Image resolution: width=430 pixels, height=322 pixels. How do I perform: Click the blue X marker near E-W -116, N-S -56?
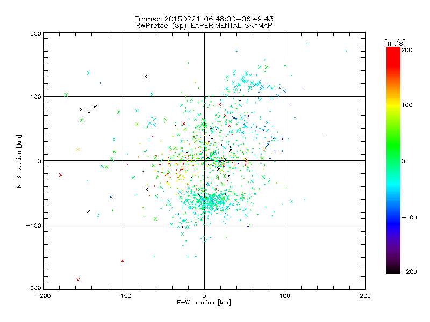(111, 197)
